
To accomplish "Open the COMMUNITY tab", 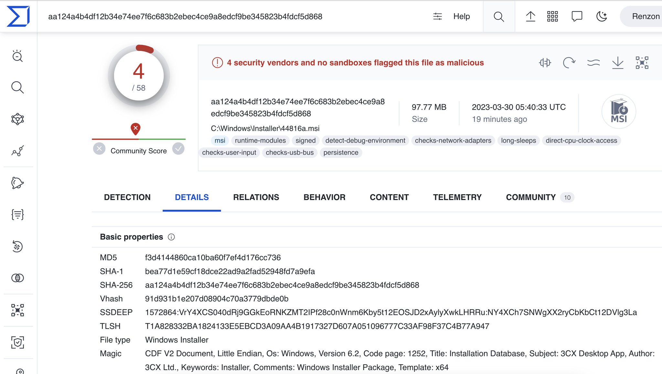I will tap(540, 197).
